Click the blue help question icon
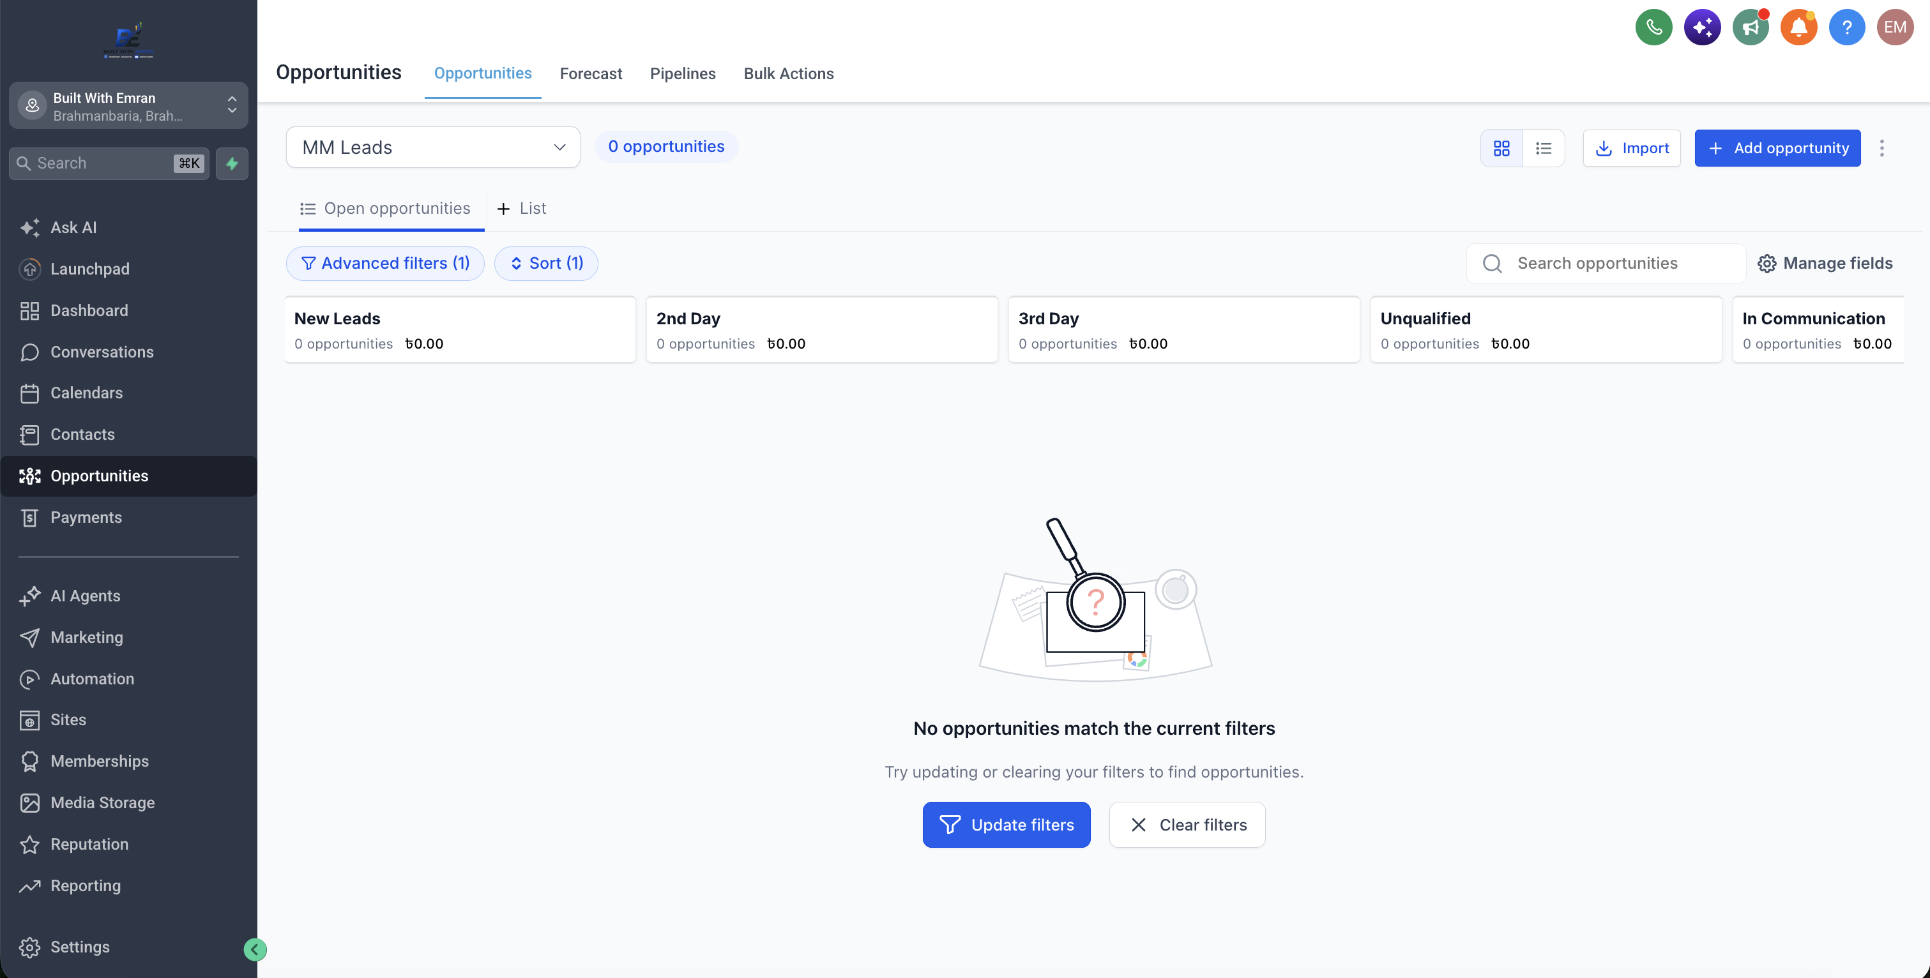The height and width of the screenshot is (978, 1930). tap(1847, 27)
